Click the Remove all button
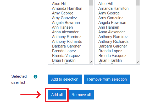Viewport: 155px width, 105px height. [x=81, y=95]
